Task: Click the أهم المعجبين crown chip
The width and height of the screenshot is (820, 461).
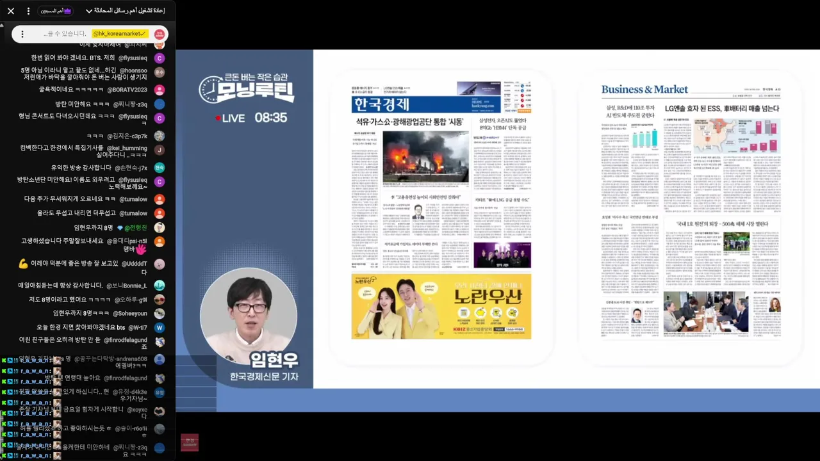Action: (x=56, y=11)
